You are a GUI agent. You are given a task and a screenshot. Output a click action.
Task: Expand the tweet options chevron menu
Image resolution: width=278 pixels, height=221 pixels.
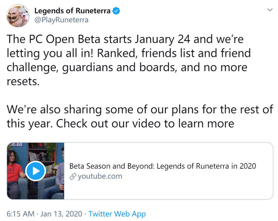point(270,10)
